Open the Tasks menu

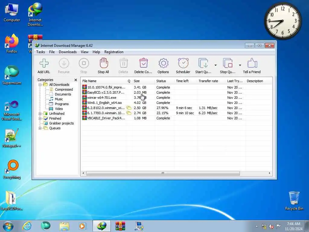point(41,52)
